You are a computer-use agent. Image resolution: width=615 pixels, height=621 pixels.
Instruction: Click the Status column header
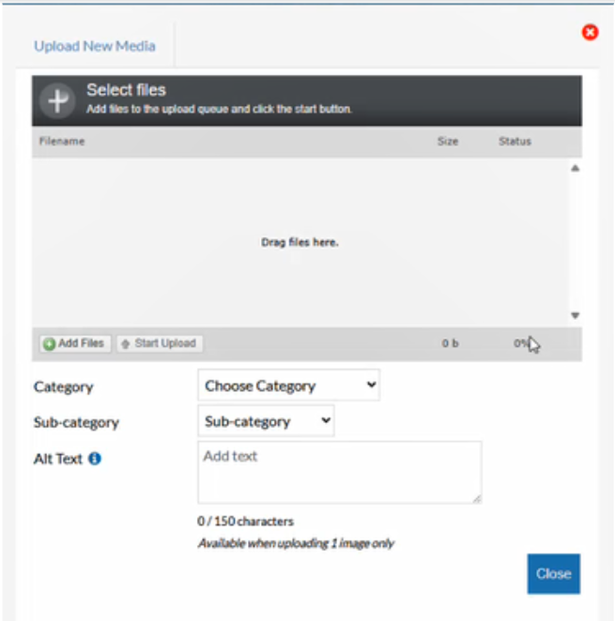tap(515, 142)
